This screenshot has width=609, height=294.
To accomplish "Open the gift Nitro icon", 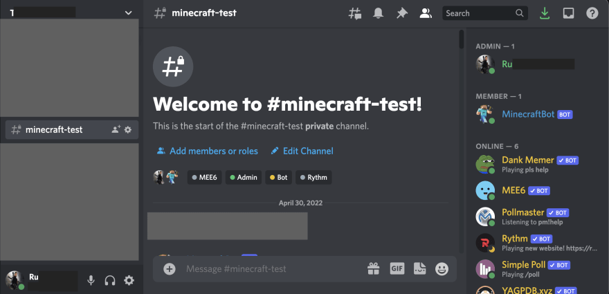I will click(x=373, y=269).
